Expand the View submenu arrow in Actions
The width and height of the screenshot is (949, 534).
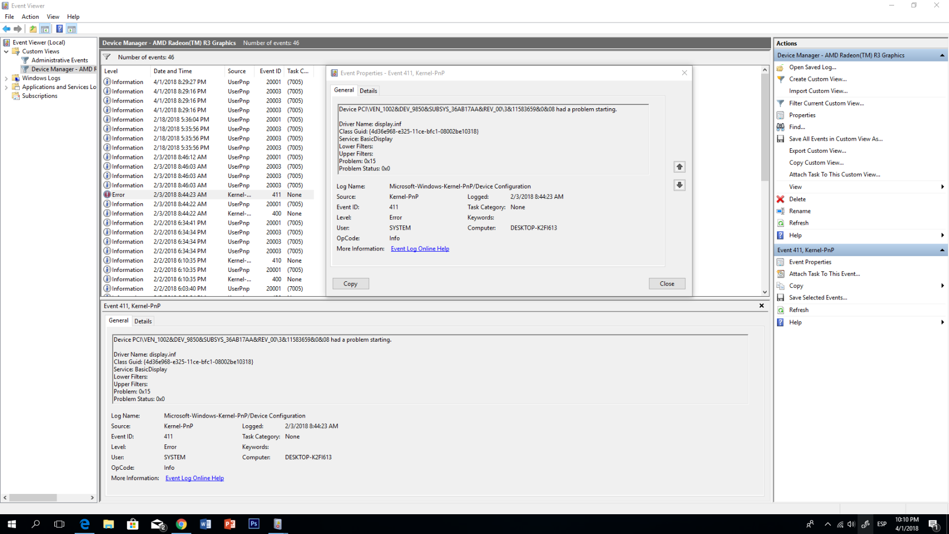[x=942, y=187]
